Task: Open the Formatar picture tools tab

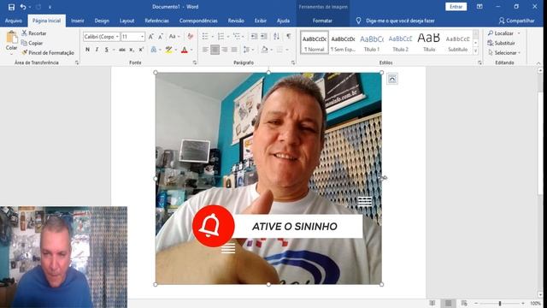Action: pos(322,21)
